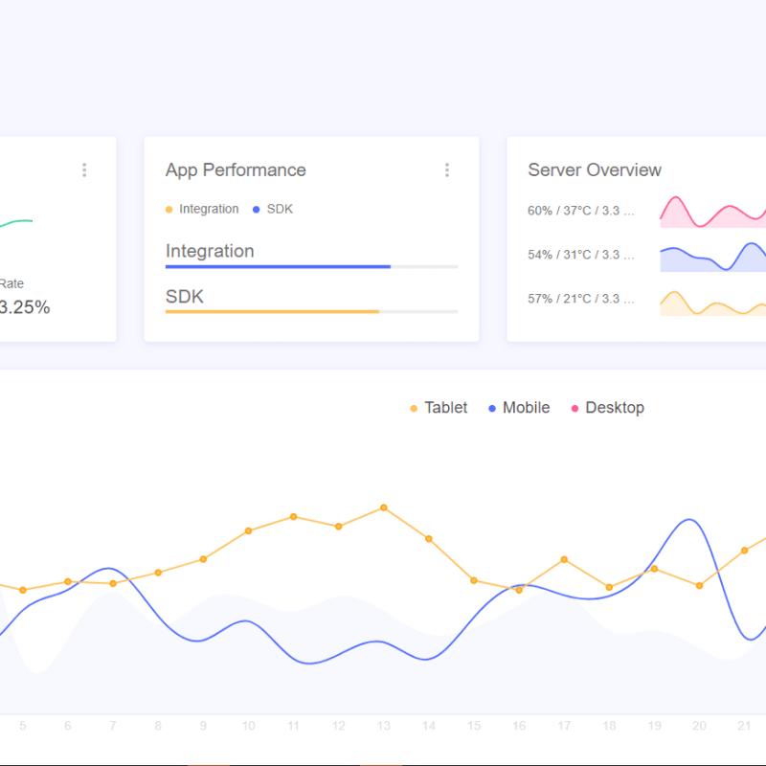The image size is (766, 766).
Task: Click the App Performance card title
Action: pos(236,170)
